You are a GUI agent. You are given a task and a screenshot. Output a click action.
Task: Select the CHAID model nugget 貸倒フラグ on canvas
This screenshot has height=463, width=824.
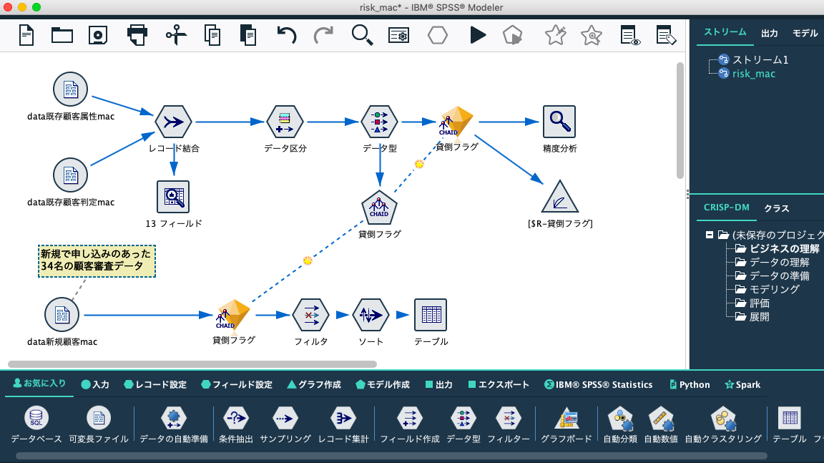[456, 122]
